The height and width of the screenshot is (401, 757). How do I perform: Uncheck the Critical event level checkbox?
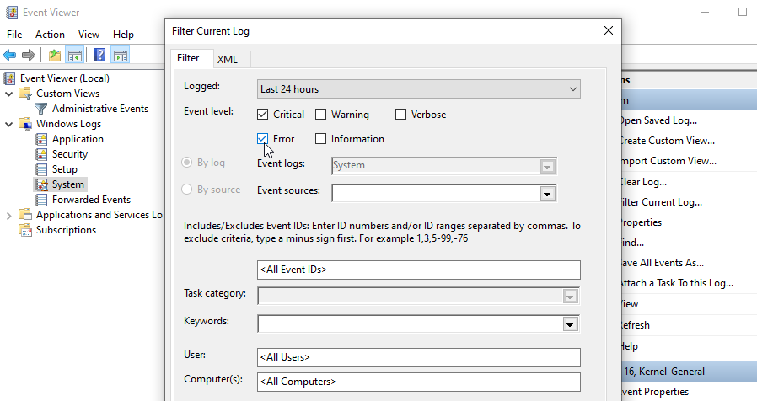pos(263,115)
